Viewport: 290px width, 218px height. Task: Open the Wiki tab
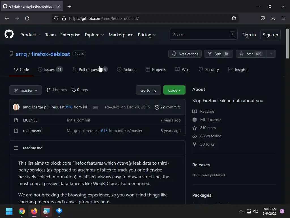pyautogui.click(x=182, y=70)
